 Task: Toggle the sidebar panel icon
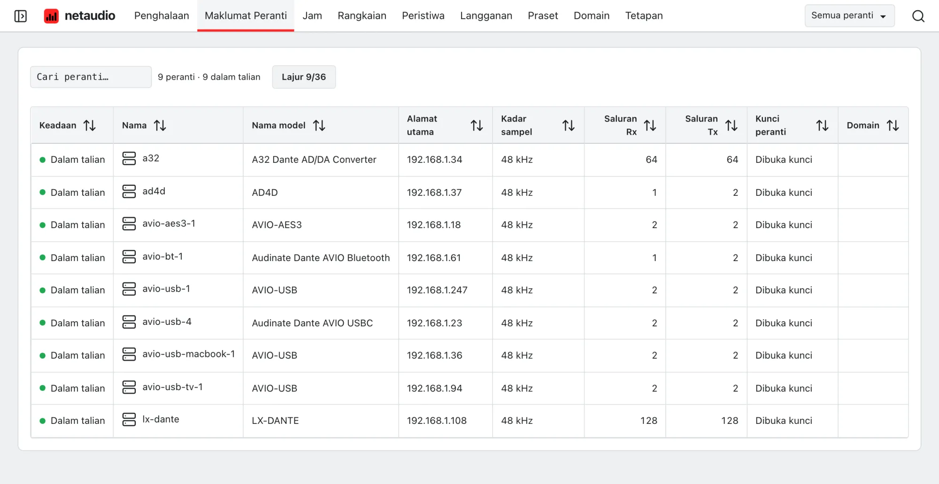[x=21, y=16]
